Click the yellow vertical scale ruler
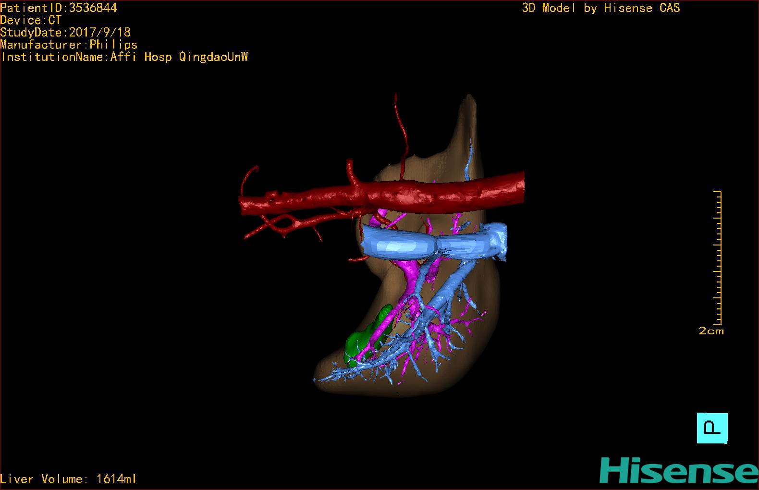Screen dimensions: 759x490 [718, 258]
